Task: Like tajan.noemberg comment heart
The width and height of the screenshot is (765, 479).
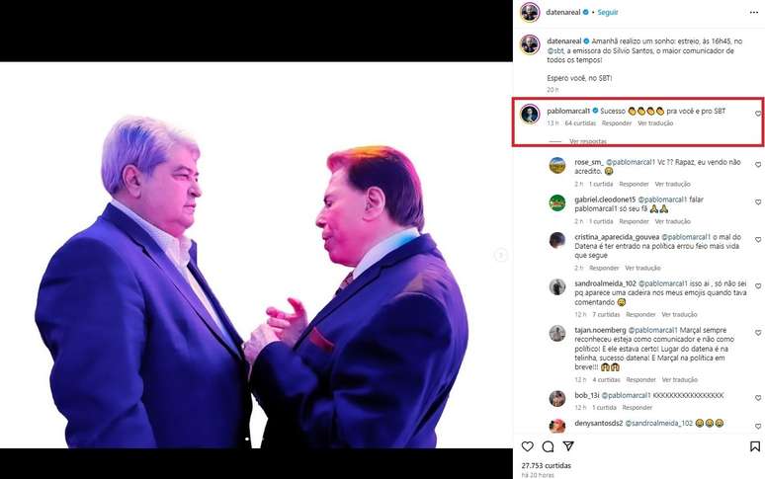Action: [x=758, y=333]
